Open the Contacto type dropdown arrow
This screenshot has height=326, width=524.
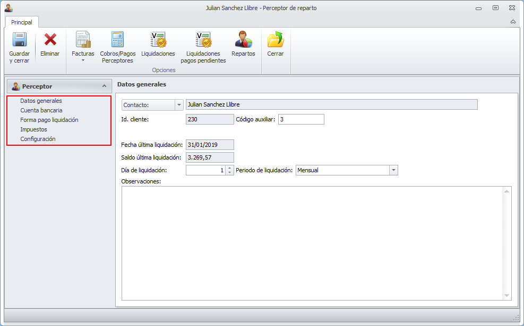(179, 105)
